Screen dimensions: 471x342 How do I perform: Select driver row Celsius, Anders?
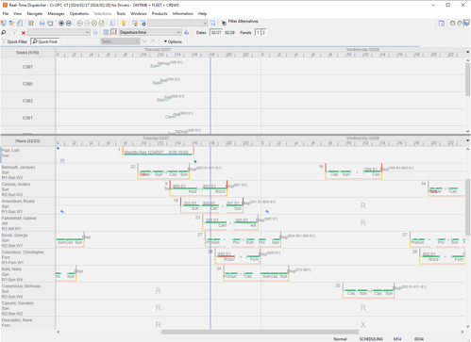27,188
